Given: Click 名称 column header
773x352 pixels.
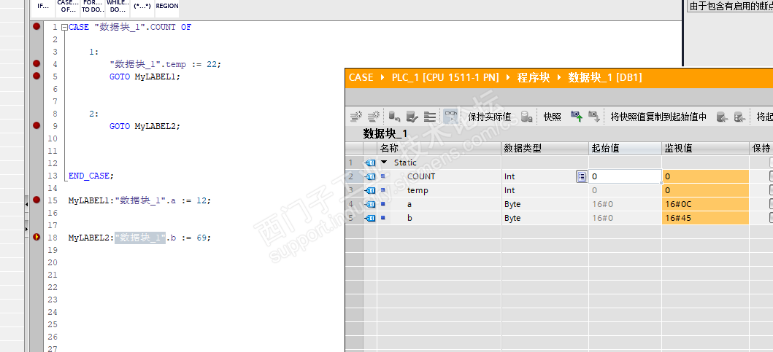Looking at the screenshot, I should click(x=439, y=148).
